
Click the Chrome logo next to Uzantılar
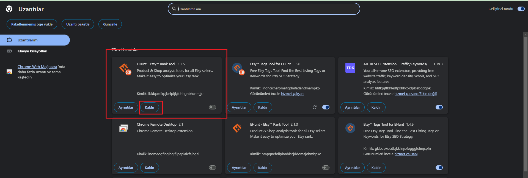(x=9, y=9)
